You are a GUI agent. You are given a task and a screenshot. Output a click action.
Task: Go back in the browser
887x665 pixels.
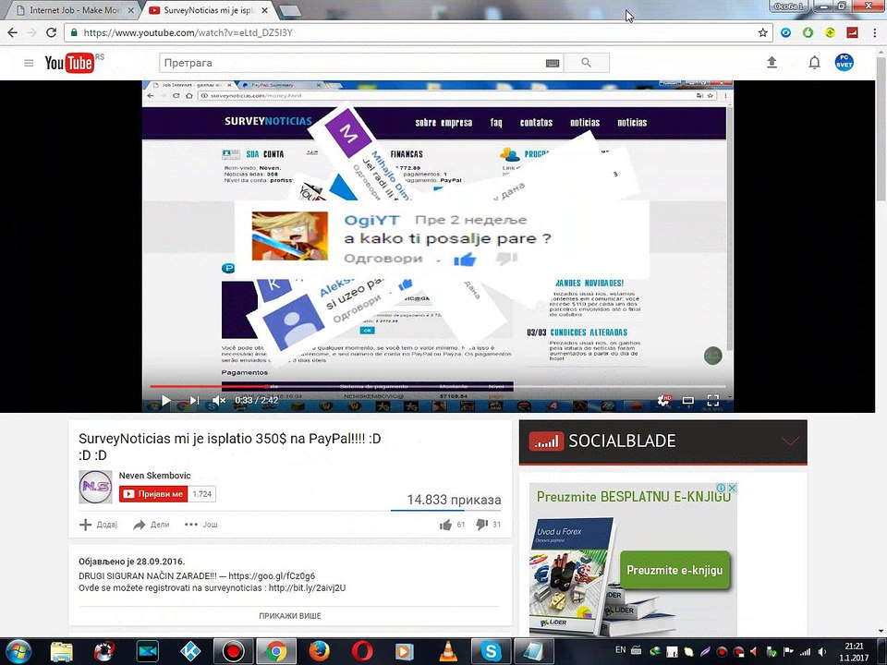point(12,33)
